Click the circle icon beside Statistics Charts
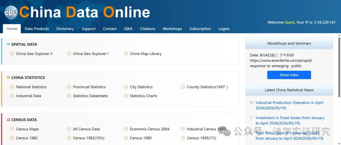This screenshot has height=145, width=341. (126, 96)
